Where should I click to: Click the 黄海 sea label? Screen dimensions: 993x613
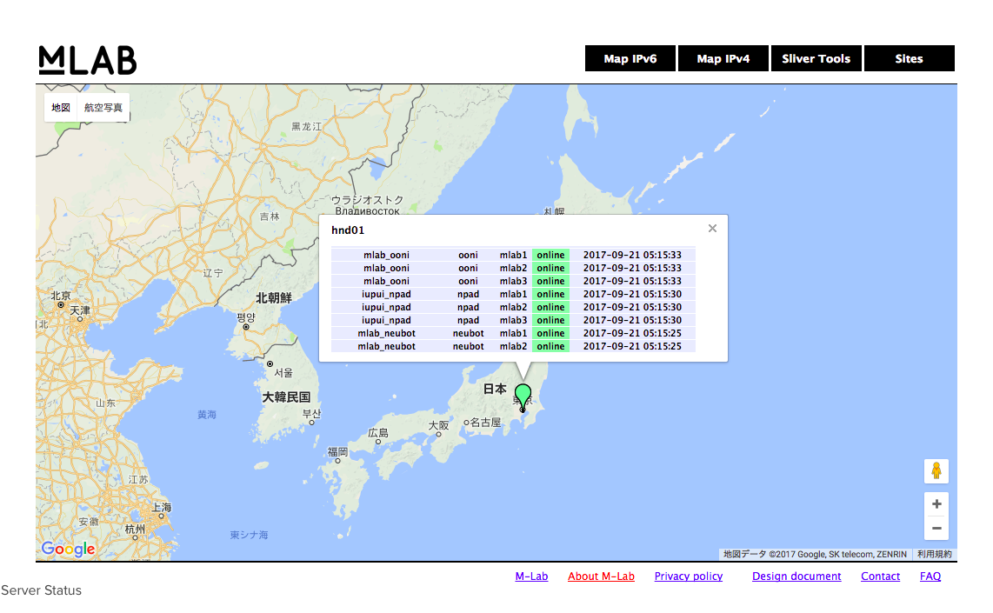click(207, 415)
